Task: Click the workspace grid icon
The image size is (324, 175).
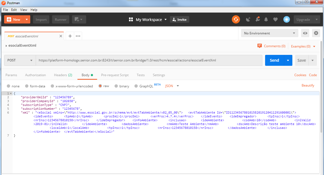Action: (x=131, y=19)
